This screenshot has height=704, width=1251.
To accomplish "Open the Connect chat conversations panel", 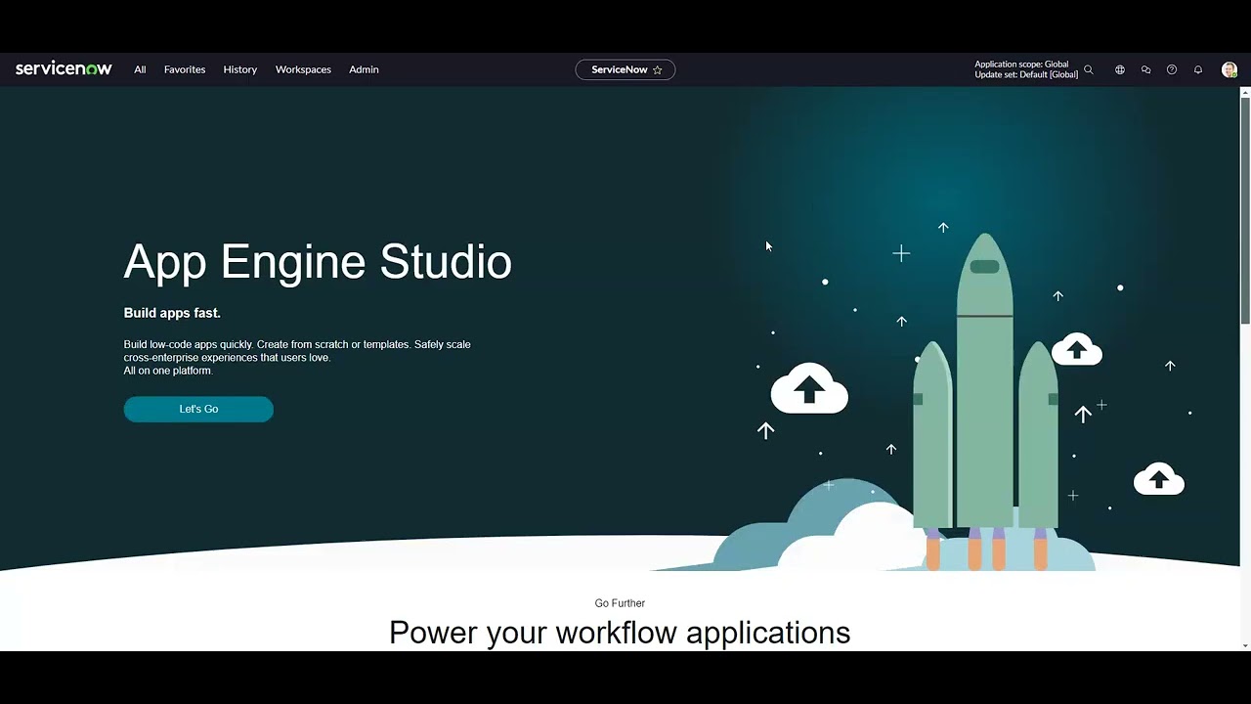I will pyautogui.click(x=1145, y=69).
